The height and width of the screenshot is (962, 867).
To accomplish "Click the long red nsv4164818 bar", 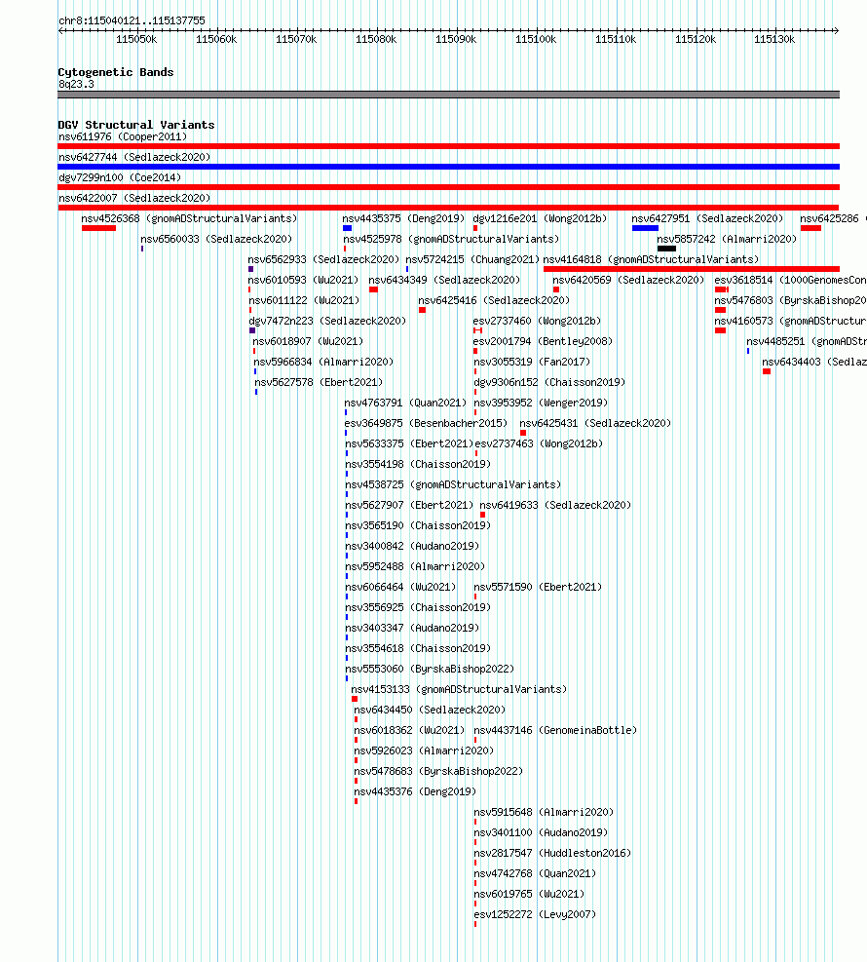I will (x=691, y=269).
